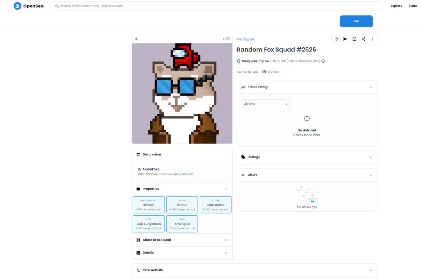Image resolution: width=421 pixels, height=278 pixels.
Task: Refresh metadata with the reload icon
Action: (336, 39)
